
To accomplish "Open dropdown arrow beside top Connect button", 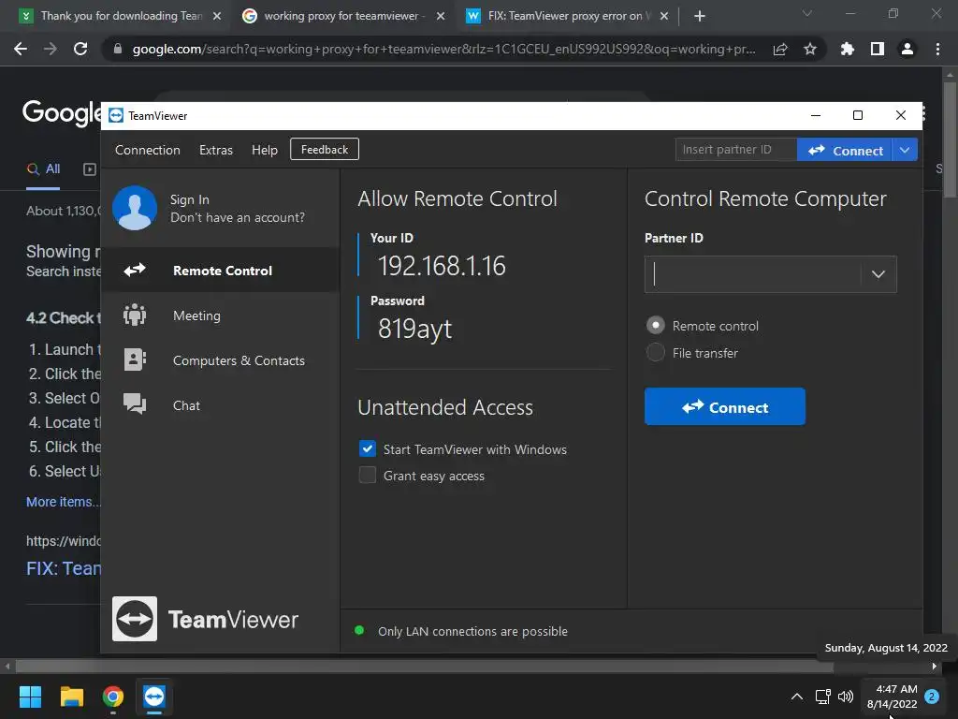I will pos(905,150).
